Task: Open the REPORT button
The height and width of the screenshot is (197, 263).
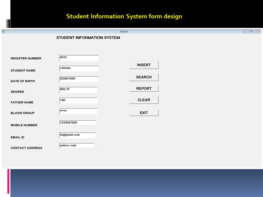Action: [144, 88]
